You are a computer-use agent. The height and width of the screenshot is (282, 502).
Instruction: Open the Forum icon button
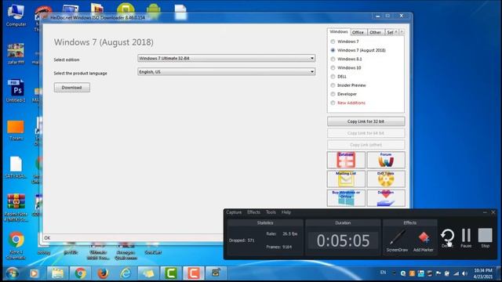(386, 160)
